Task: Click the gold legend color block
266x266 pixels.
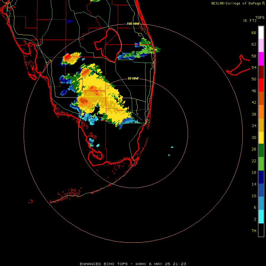Action: click(261, 125)
